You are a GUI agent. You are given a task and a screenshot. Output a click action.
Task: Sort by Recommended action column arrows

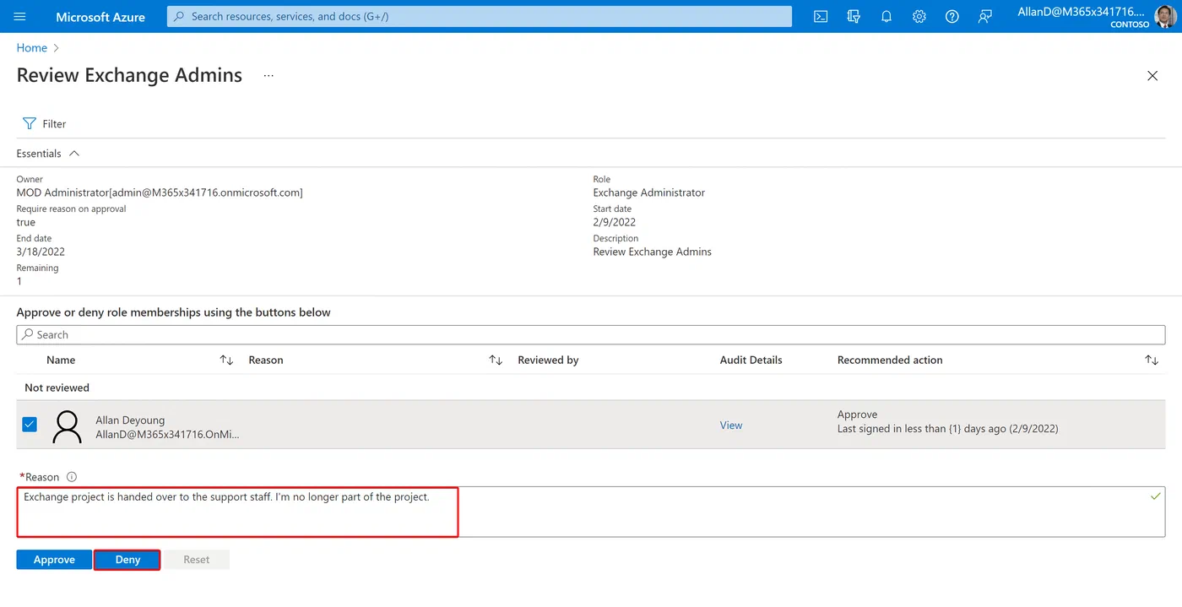click(1152, 360)
